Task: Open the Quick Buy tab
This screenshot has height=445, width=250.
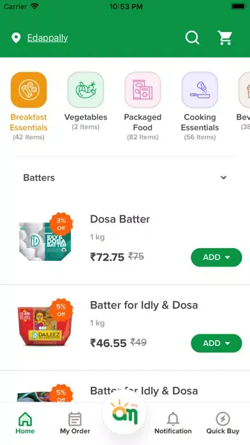Action: point(223,423)
